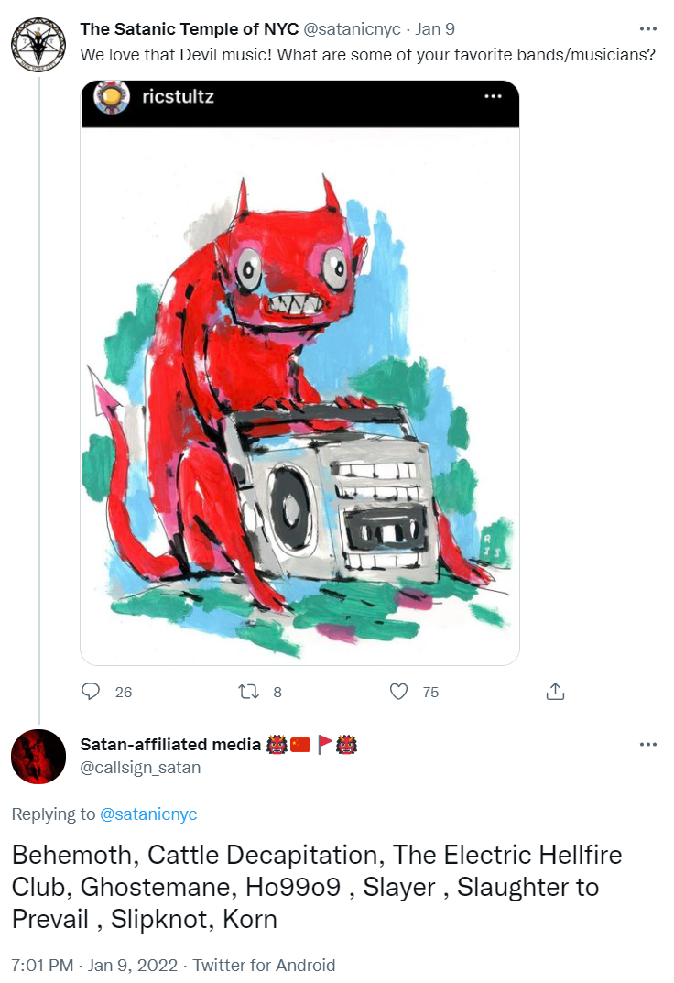Open The Satanic Temple of NYC avatar
The image size is (674, 983).
pos(38,45)
